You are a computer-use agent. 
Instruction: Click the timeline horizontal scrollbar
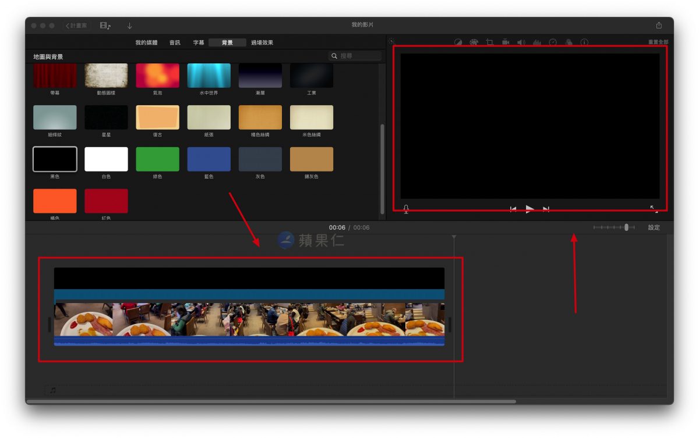click(x=271, y=401)
